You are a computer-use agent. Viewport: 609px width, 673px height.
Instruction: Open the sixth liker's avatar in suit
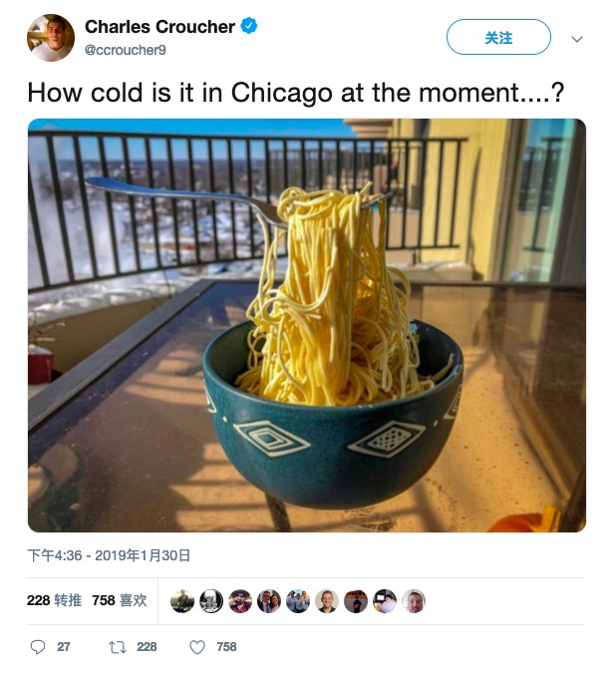coord(327,601)
